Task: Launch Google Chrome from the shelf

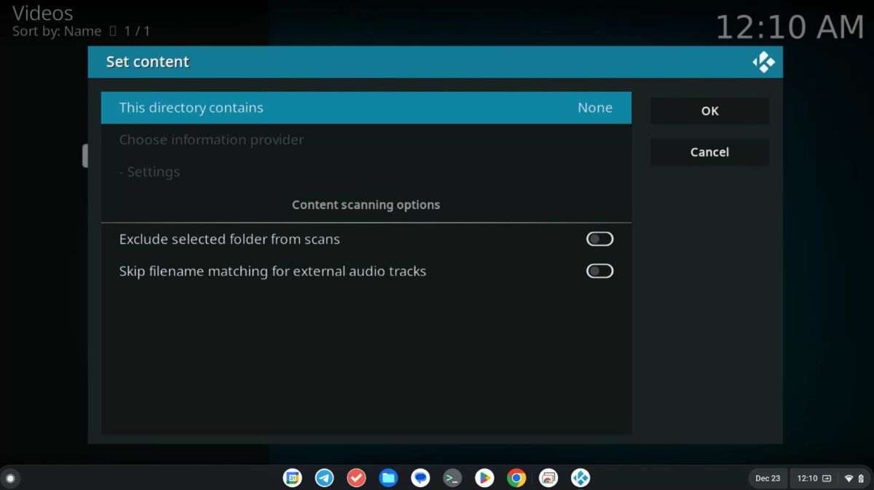Action: coord(516,478)
